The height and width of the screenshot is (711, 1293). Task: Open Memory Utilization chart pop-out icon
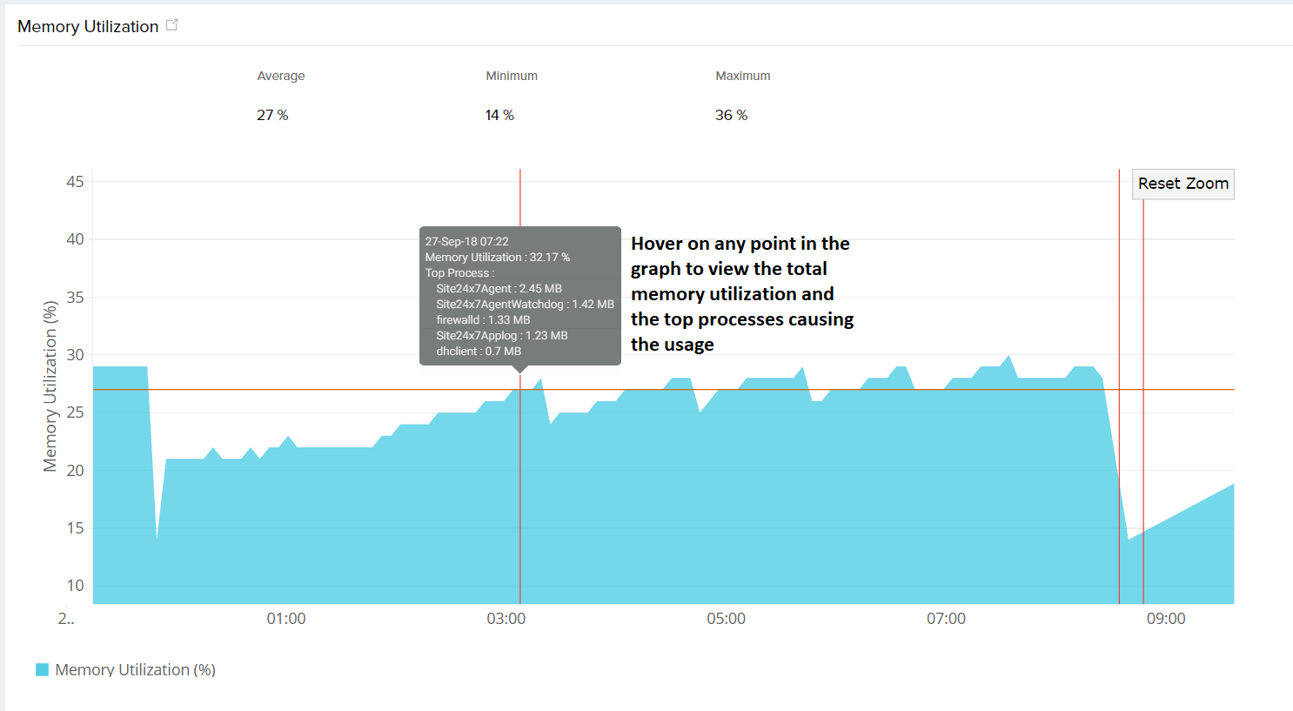(x=172, y=25)
